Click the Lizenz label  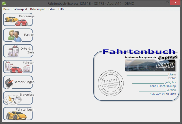point(172,74)
